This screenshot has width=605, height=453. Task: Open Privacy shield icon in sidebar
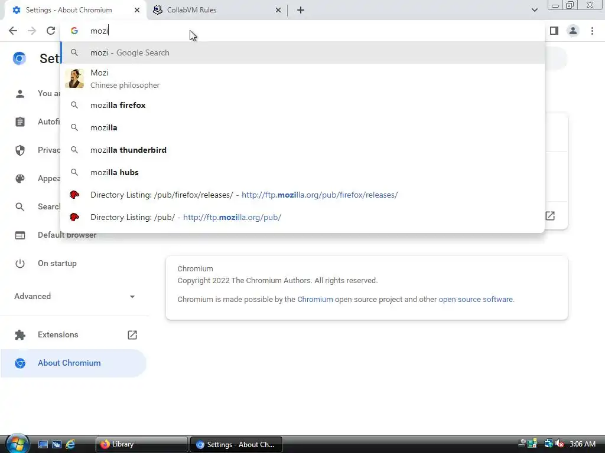point(20,150)
